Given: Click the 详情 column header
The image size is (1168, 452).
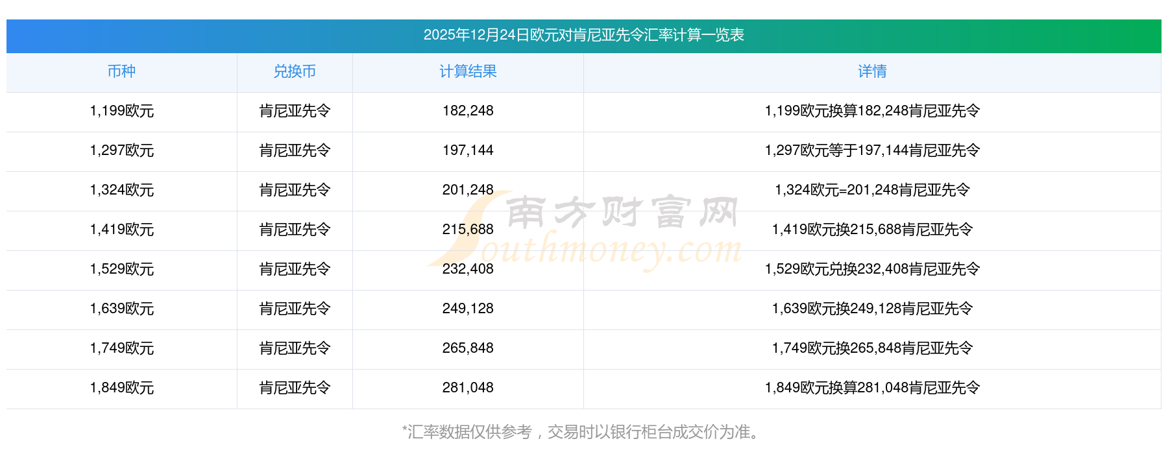Looking at the screenshot, I should [872, 71].
